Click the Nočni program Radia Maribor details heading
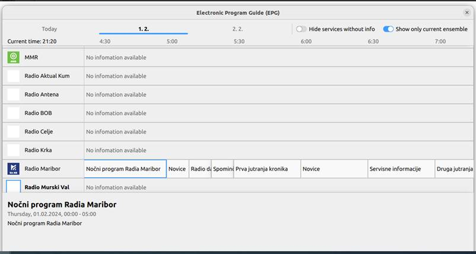 coord(62,205)
